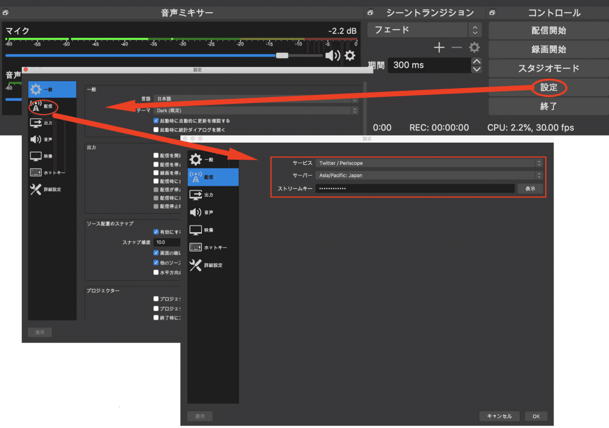Click 配信開始 button

coord(548,30)
